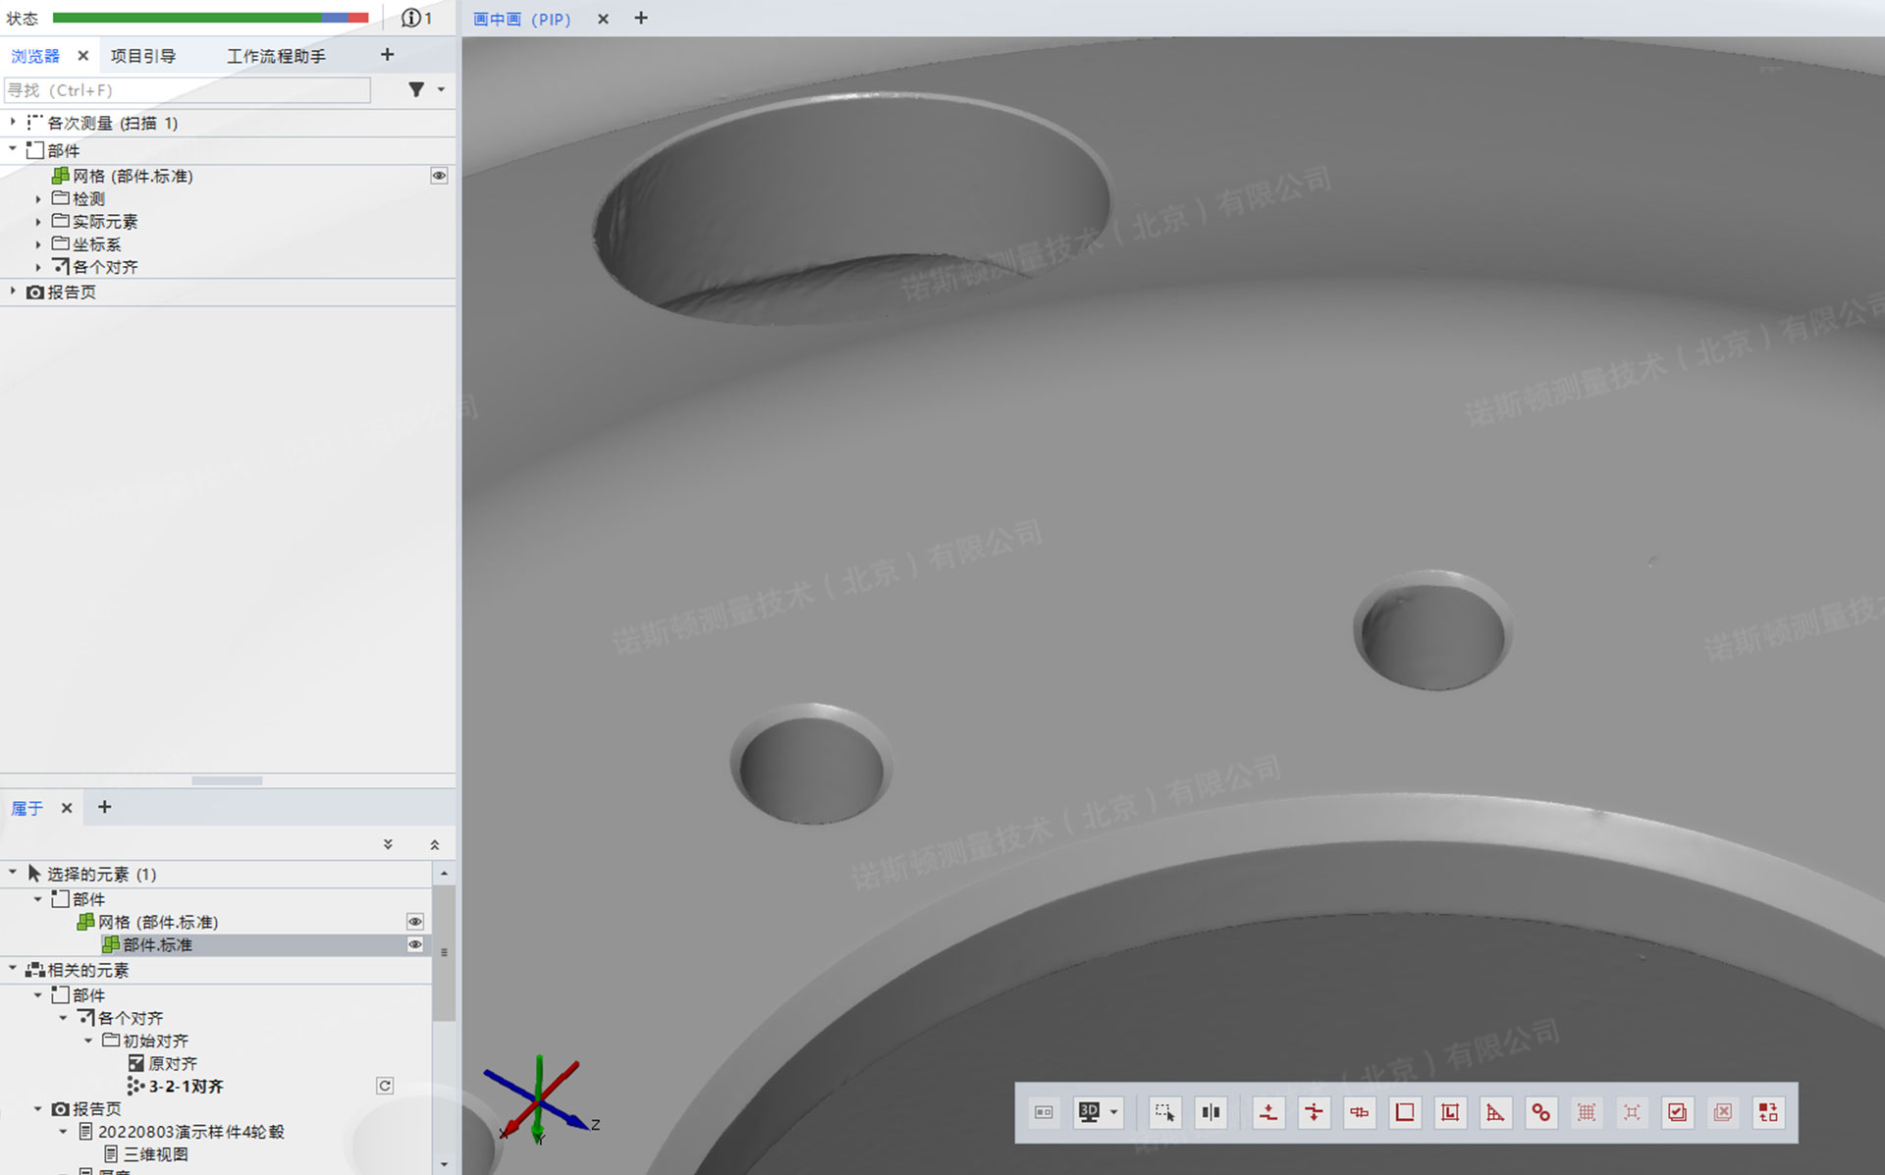Image resolution: width=1885 pixels, height=1175 pixels.
Task: Expand the 实际元素 folder
Action: 38,222
